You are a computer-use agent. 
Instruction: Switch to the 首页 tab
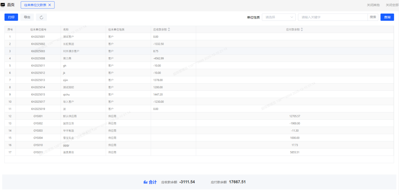click(x=11, y=5)
